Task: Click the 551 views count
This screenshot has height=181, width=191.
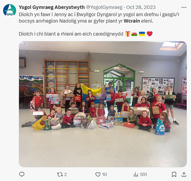Action: pos(143,174)
